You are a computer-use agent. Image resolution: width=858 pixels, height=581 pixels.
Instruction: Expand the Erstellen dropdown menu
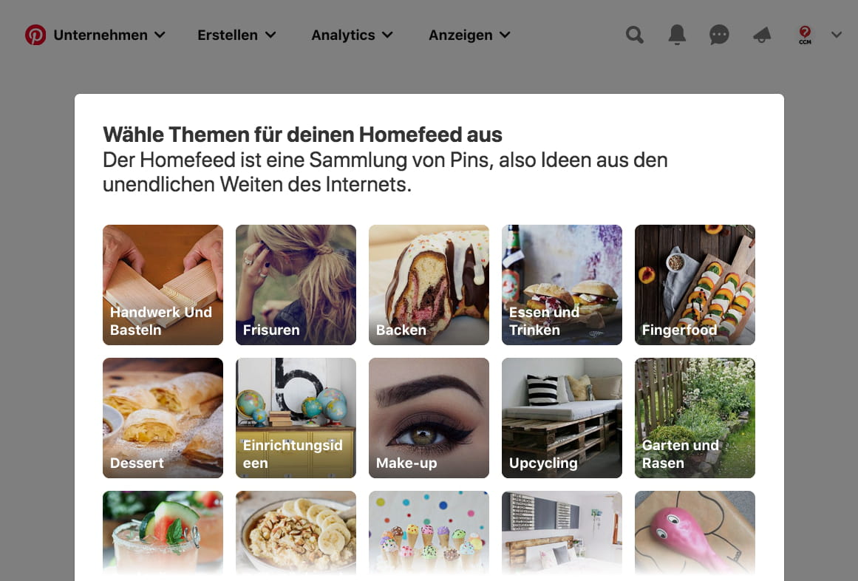(237, 35)
